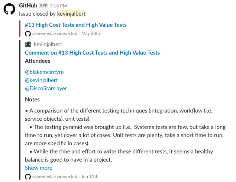Click the red attachment bar of closed issue

[20, 29]
